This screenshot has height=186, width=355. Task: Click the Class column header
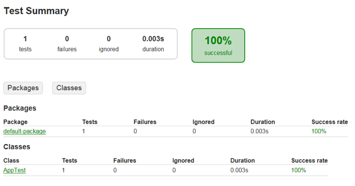pos(11,161)
